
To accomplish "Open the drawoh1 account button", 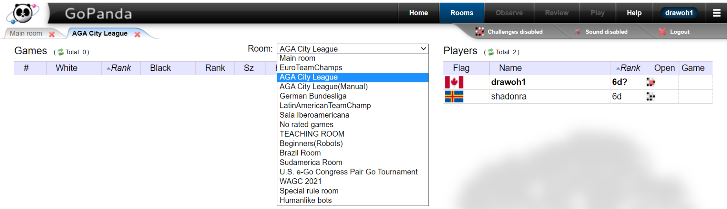I will pos(679,13).
